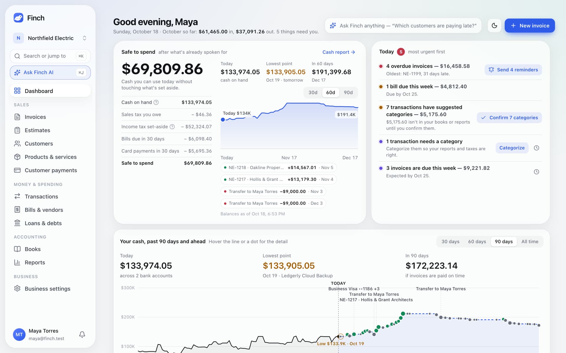Open the NE-1218 Oakline Properties forecast chip
Image resolution: width=566 pixels, height=353 pixels.
279,168
